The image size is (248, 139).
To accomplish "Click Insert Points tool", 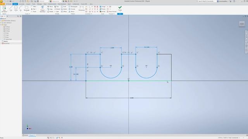I will coord(102,9).
